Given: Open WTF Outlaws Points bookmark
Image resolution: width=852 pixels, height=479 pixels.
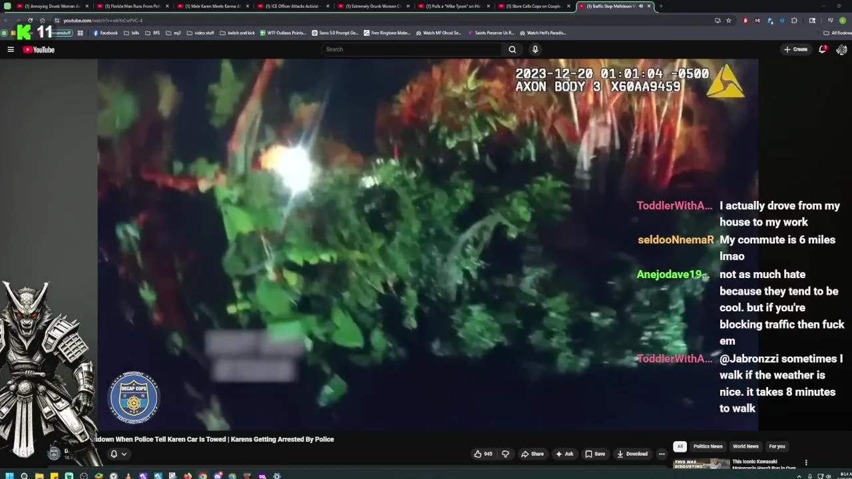Looking at the screenshot, I should (x=283, y=33).
